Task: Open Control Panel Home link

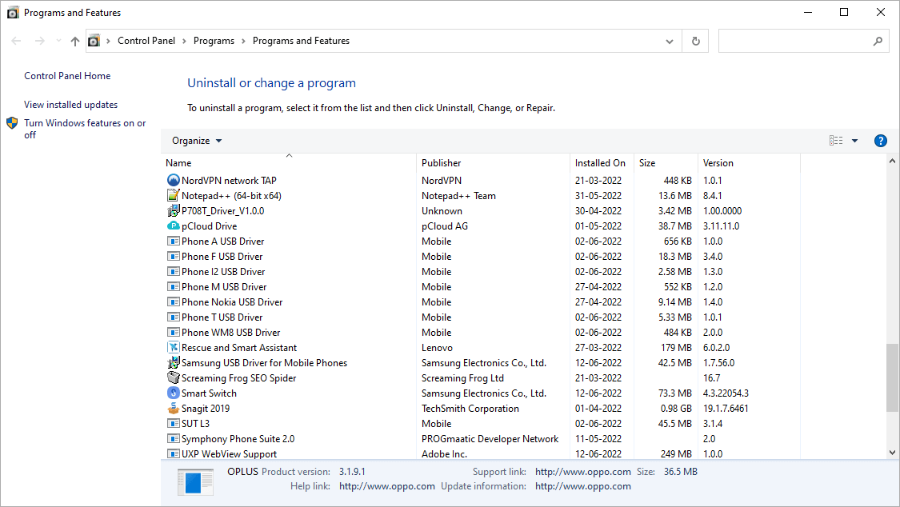Action: (67, 76)
